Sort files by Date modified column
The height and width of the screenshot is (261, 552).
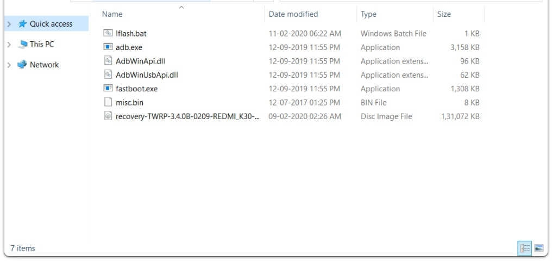click(293, 14)
